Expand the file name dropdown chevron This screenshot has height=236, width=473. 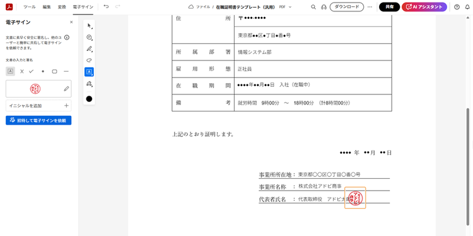[x=290, y=7]
